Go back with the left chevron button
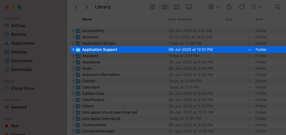Screen dimensions: 286x135 [76, 7]
